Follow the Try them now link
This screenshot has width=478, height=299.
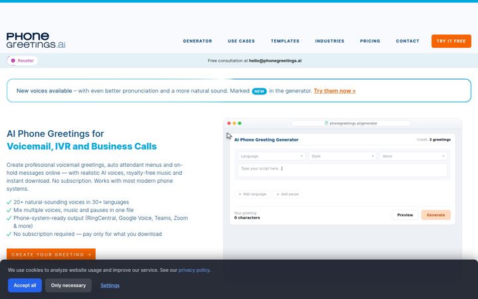[335, 91]
